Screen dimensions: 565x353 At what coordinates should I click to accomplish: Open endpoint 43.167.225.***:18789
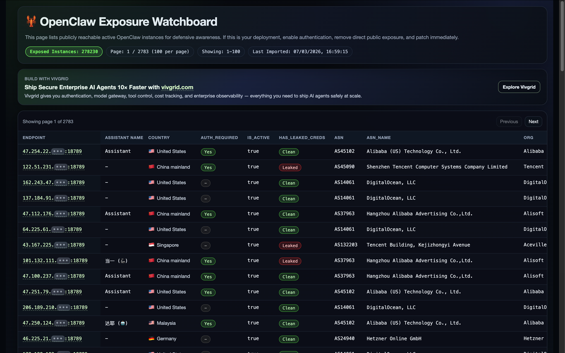click(x=54, y=245)
